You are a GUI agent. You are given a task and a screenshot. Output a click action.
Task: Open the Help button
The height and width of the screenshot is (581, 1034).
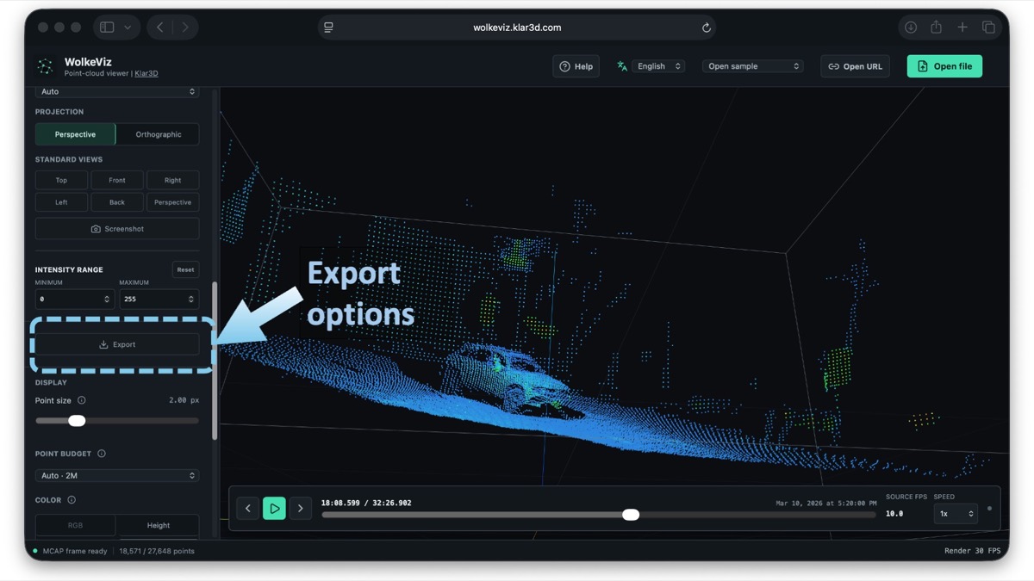[x=576, y=66]
